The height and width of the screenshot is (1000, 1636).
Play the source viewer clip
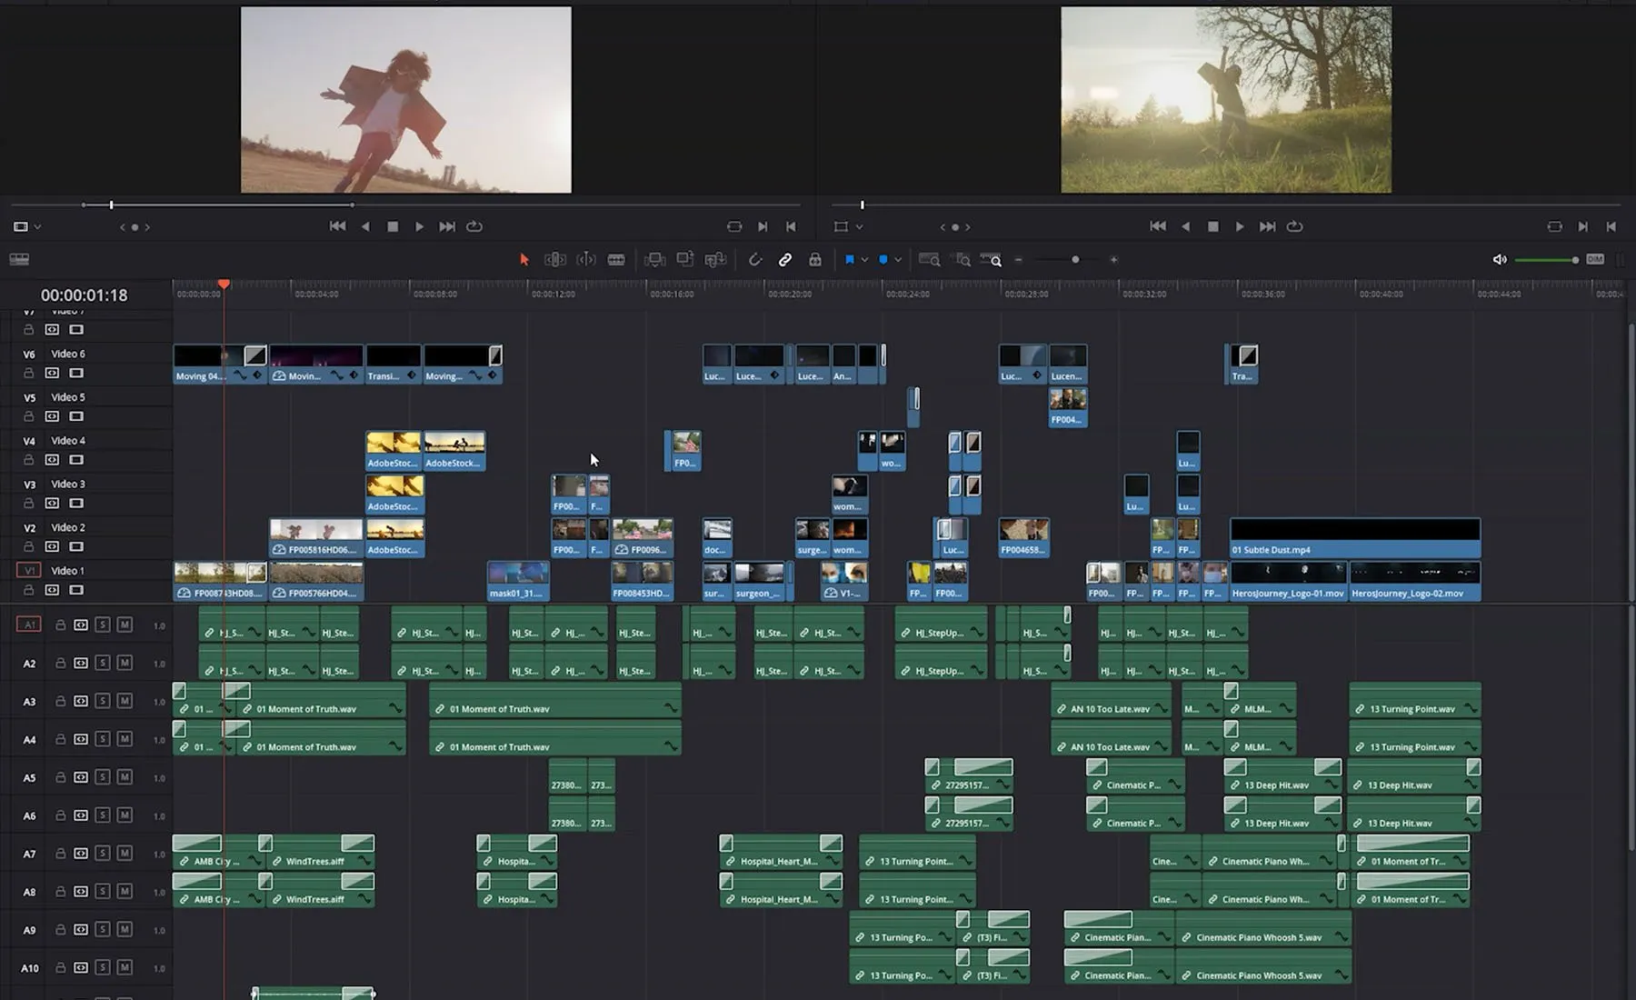click(x=419, y=226)
